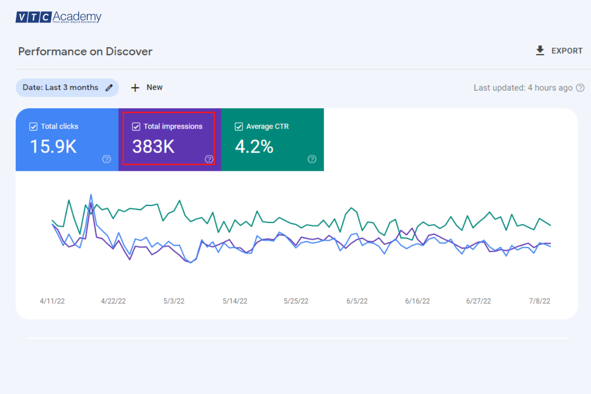The height and width of the screenshot is (394, 591).
Task: Uncheck the Total impressions metric
Action: tap(136, 126)
